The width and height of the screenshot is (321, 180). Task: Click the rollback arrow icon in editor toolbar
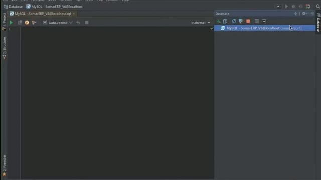click(78, 23)
